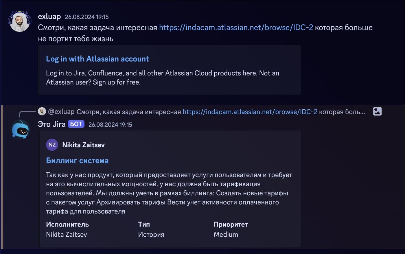
Task: Open the 'Биллинг система' embed title
Action: [x=77, y=161]
